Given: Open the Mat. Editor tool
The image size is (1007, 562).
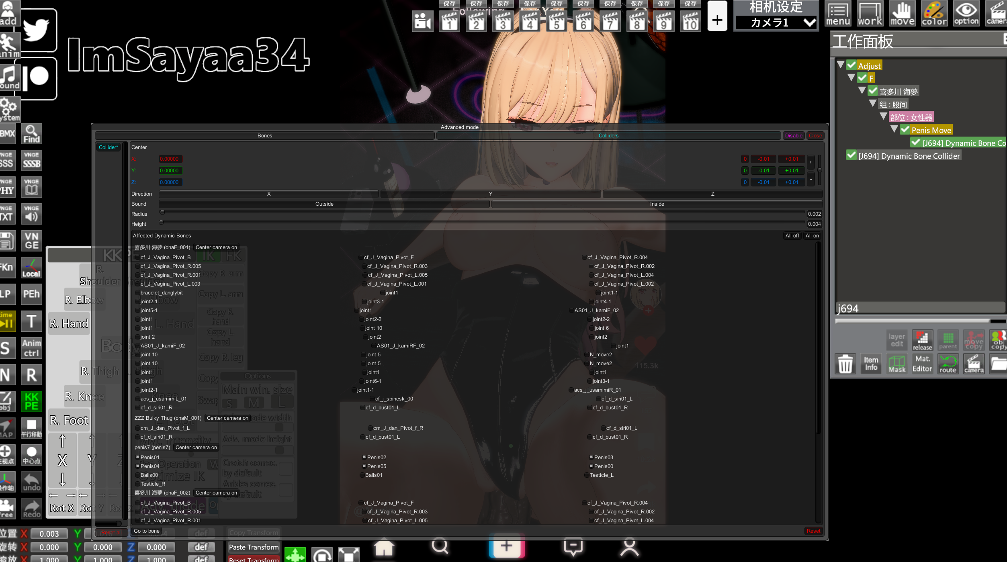Looking at the screenshot, I should 922,364.
